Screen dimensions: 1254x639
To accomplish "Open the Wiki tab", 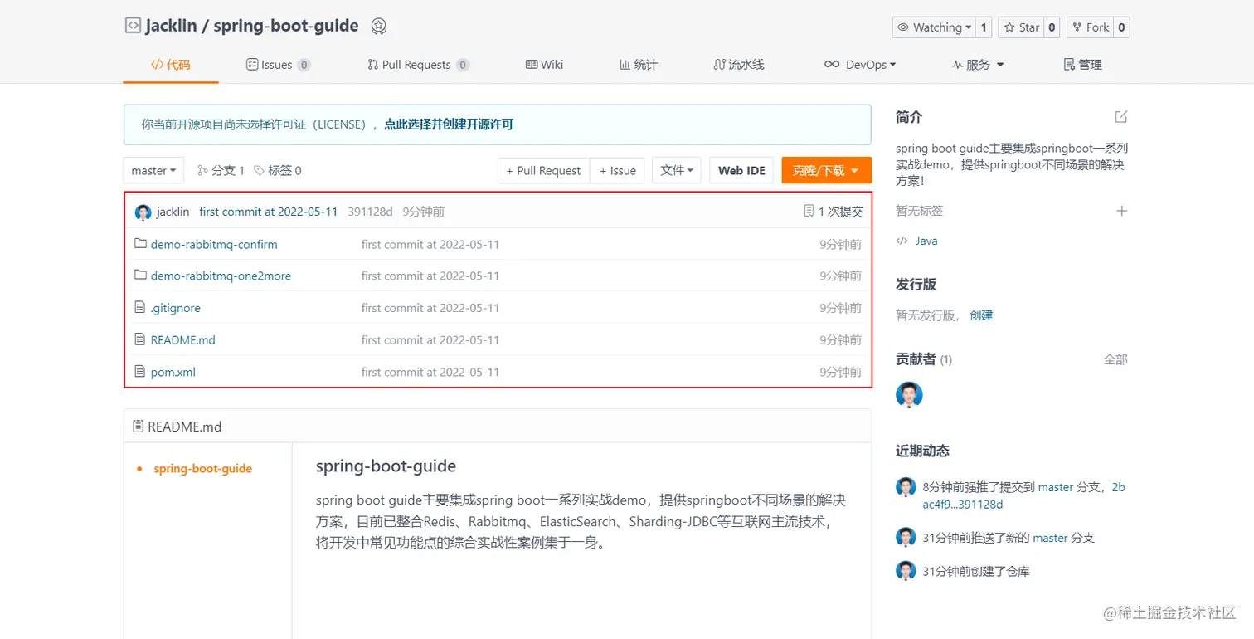I will (544, 65).
